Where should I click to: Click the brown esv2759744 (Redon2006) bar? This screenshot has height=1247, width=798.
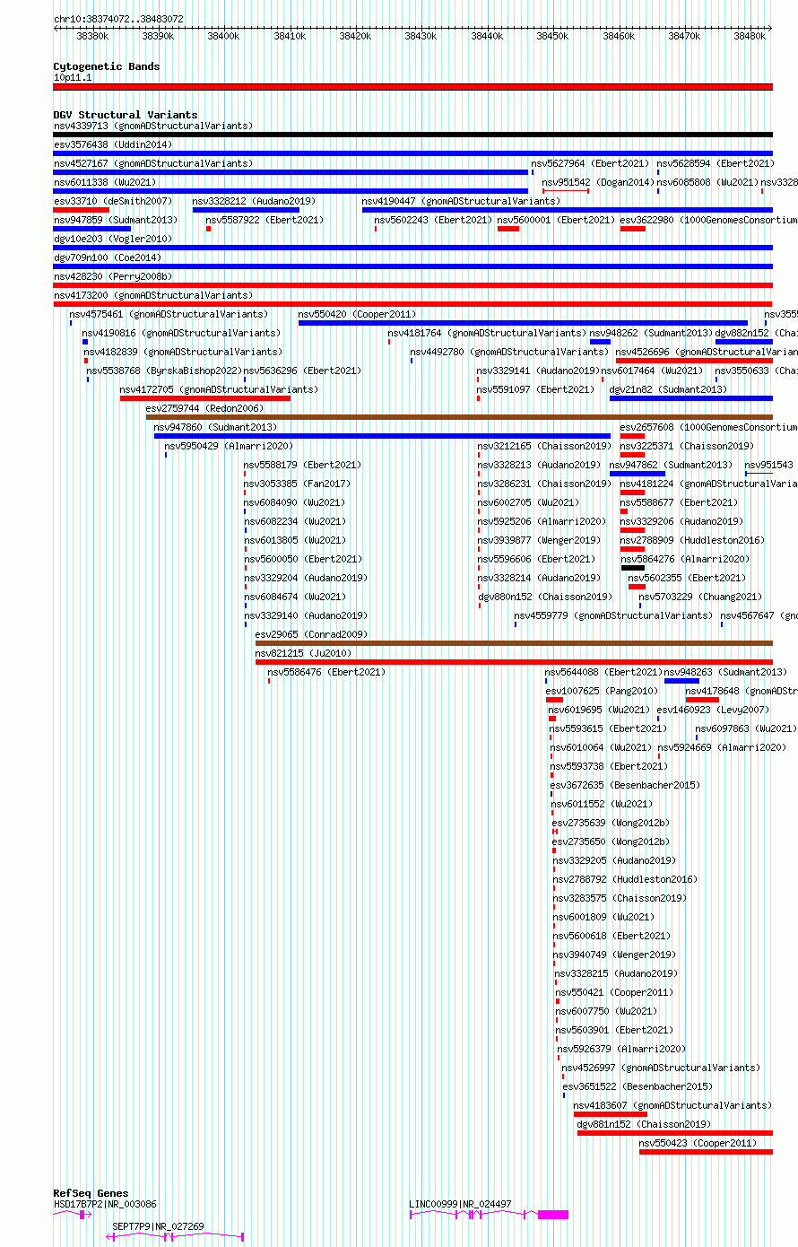point(459,417)
